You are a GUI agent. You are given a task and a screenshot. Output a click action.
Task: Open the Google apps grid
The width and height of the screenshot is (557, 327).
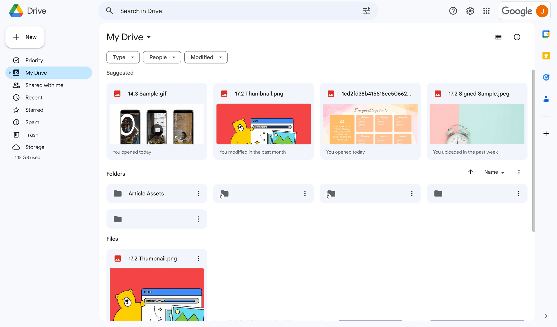click(486, 11)
